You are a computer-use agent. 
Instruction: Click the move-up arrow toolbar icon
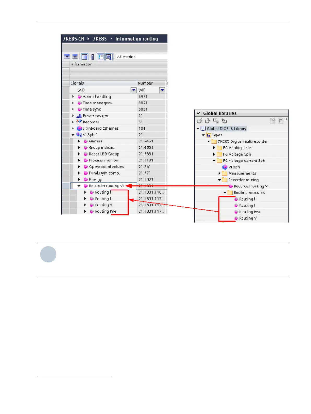tap(75, 57)
